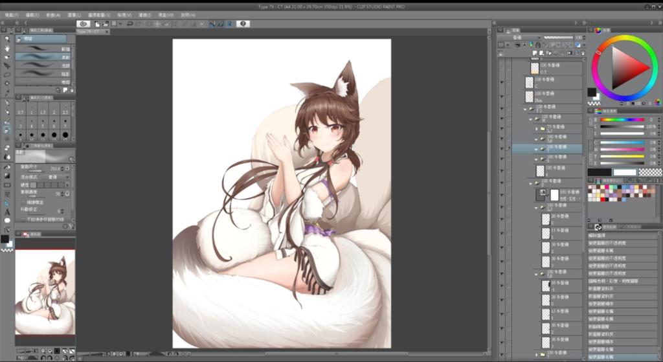The height and width of the screenshot is (362, 663).
Task: Hide layer 4 visibility eye
Action: coord(502,170)
